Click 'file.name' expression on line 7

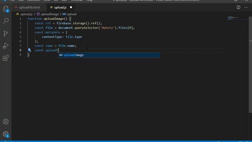67,46
